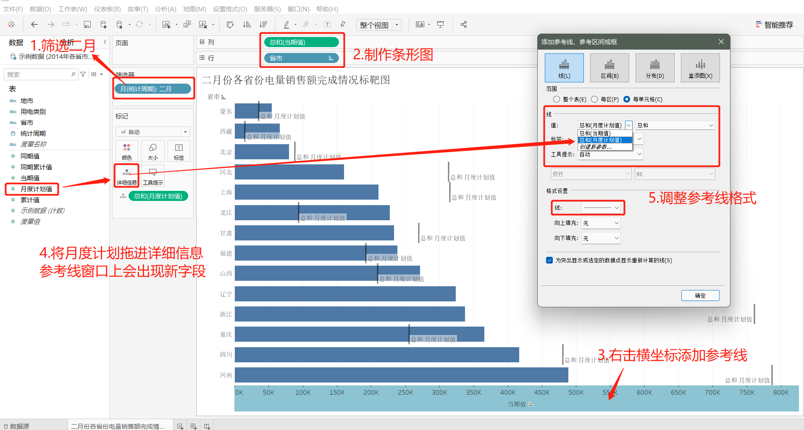Select 总和(当期值) in the value list
The image size is (804, 430).
pos(605,133)
